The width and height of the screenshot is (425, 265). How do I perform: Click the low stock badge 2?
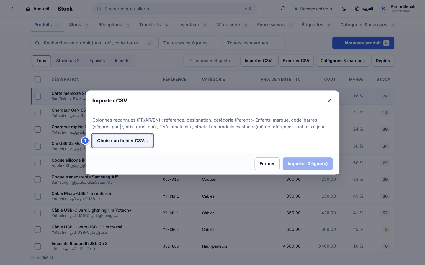click(386, 229)
